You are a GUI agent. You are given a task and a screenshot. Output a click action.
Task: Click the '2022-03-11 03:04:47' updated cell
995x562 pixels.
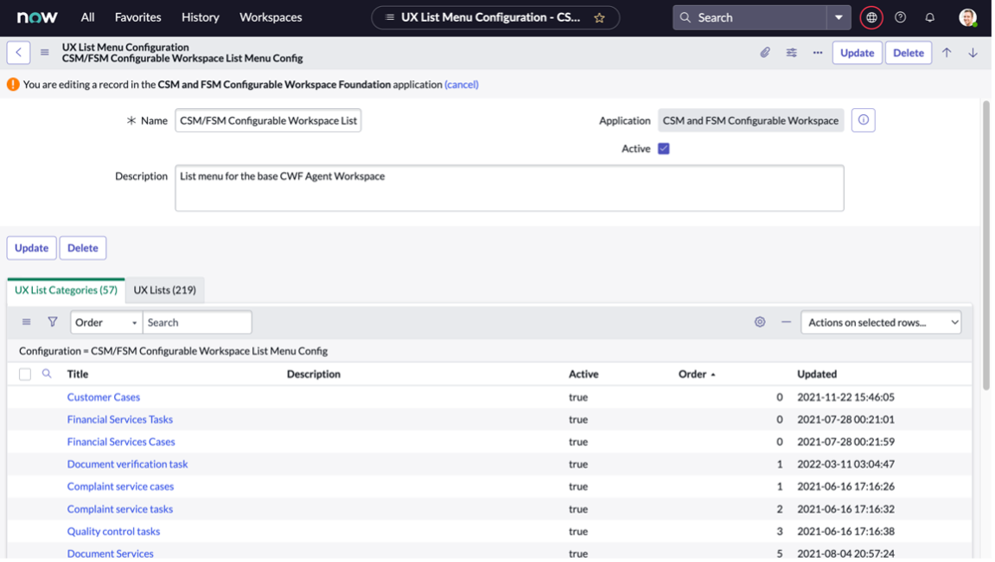click(x=845, y=464)
